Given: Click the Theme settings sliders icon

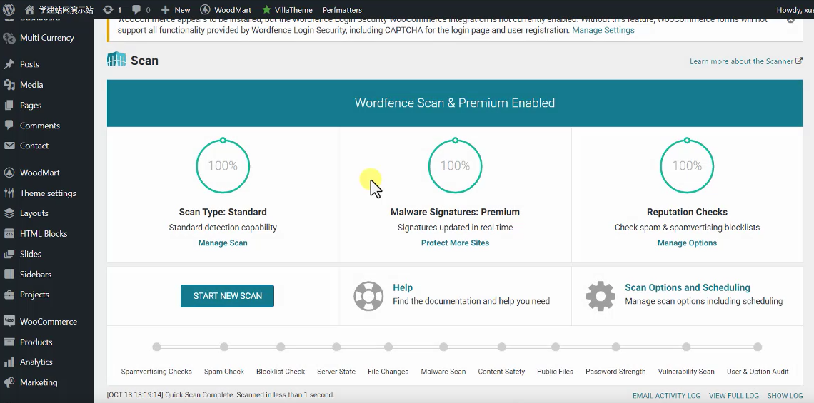Looking at the screenshot, I should 9,193.
